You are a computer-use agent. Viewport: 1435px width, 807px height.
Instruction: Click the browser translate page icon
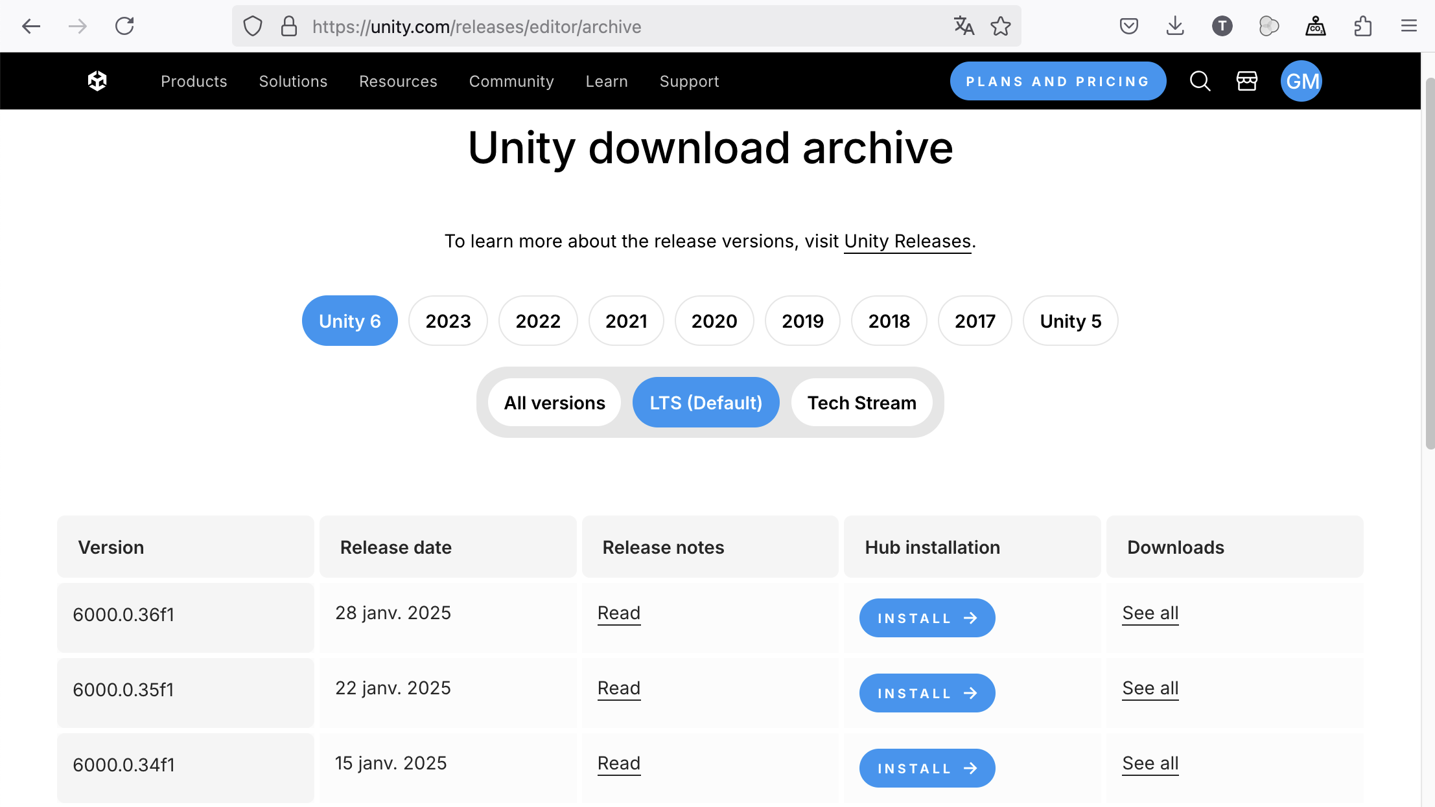tap(964, 26)
